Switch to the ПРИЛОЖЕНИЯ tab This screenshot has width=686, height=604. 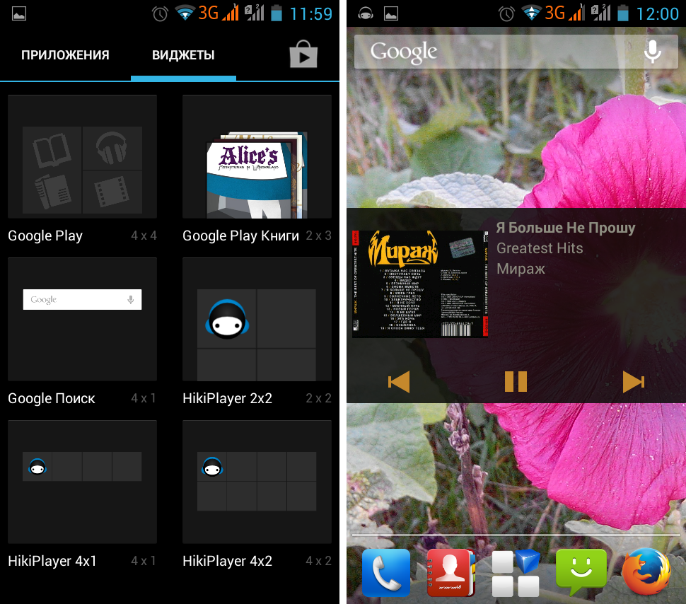[x=65, y=55]
